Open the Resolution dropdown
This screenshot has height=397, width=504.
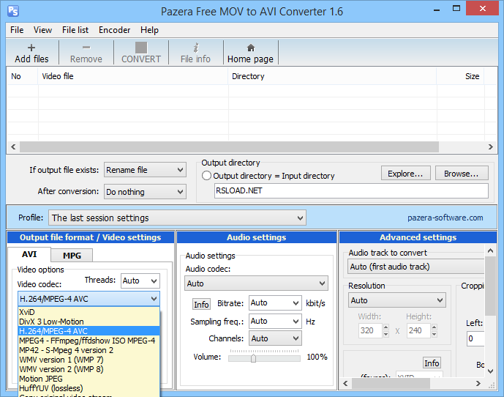pyautogui.click(x=397, y=300)
